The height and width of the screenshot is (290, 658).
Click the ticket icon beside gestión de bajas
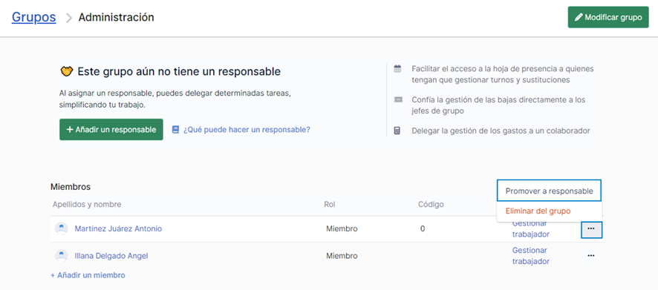[x=398, y=99]
